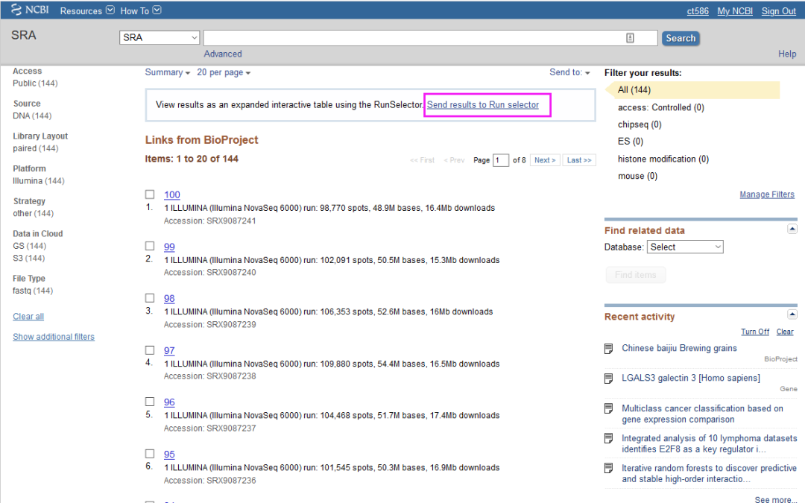Open LGALS3 galectin 3 [Homo sapiens] activity

691,378
